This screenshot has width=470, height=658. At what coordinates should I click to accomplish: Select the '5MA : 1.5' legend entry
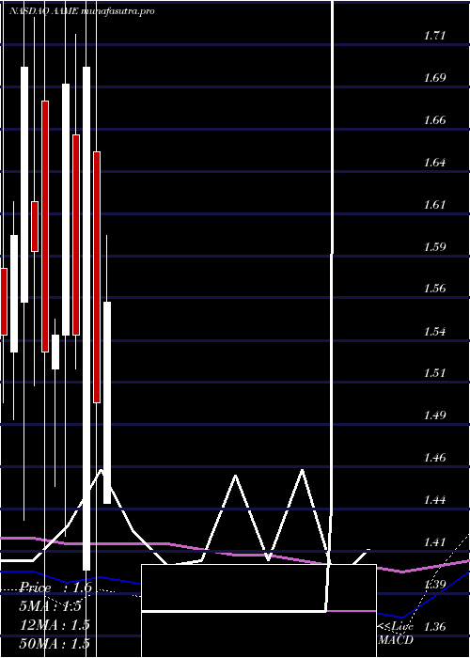tap(51, 606)
